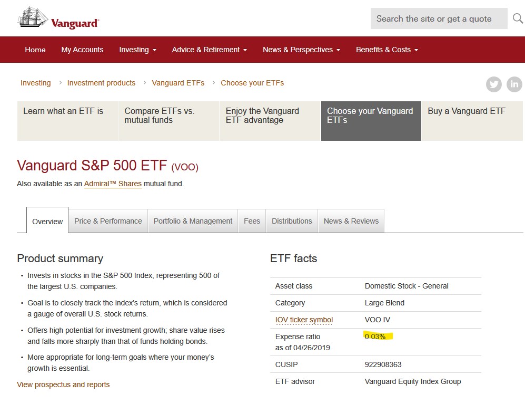Click Vanguard Equity Index Group advisor text
Screen dimensions: 525x413
tap(413, 381)
